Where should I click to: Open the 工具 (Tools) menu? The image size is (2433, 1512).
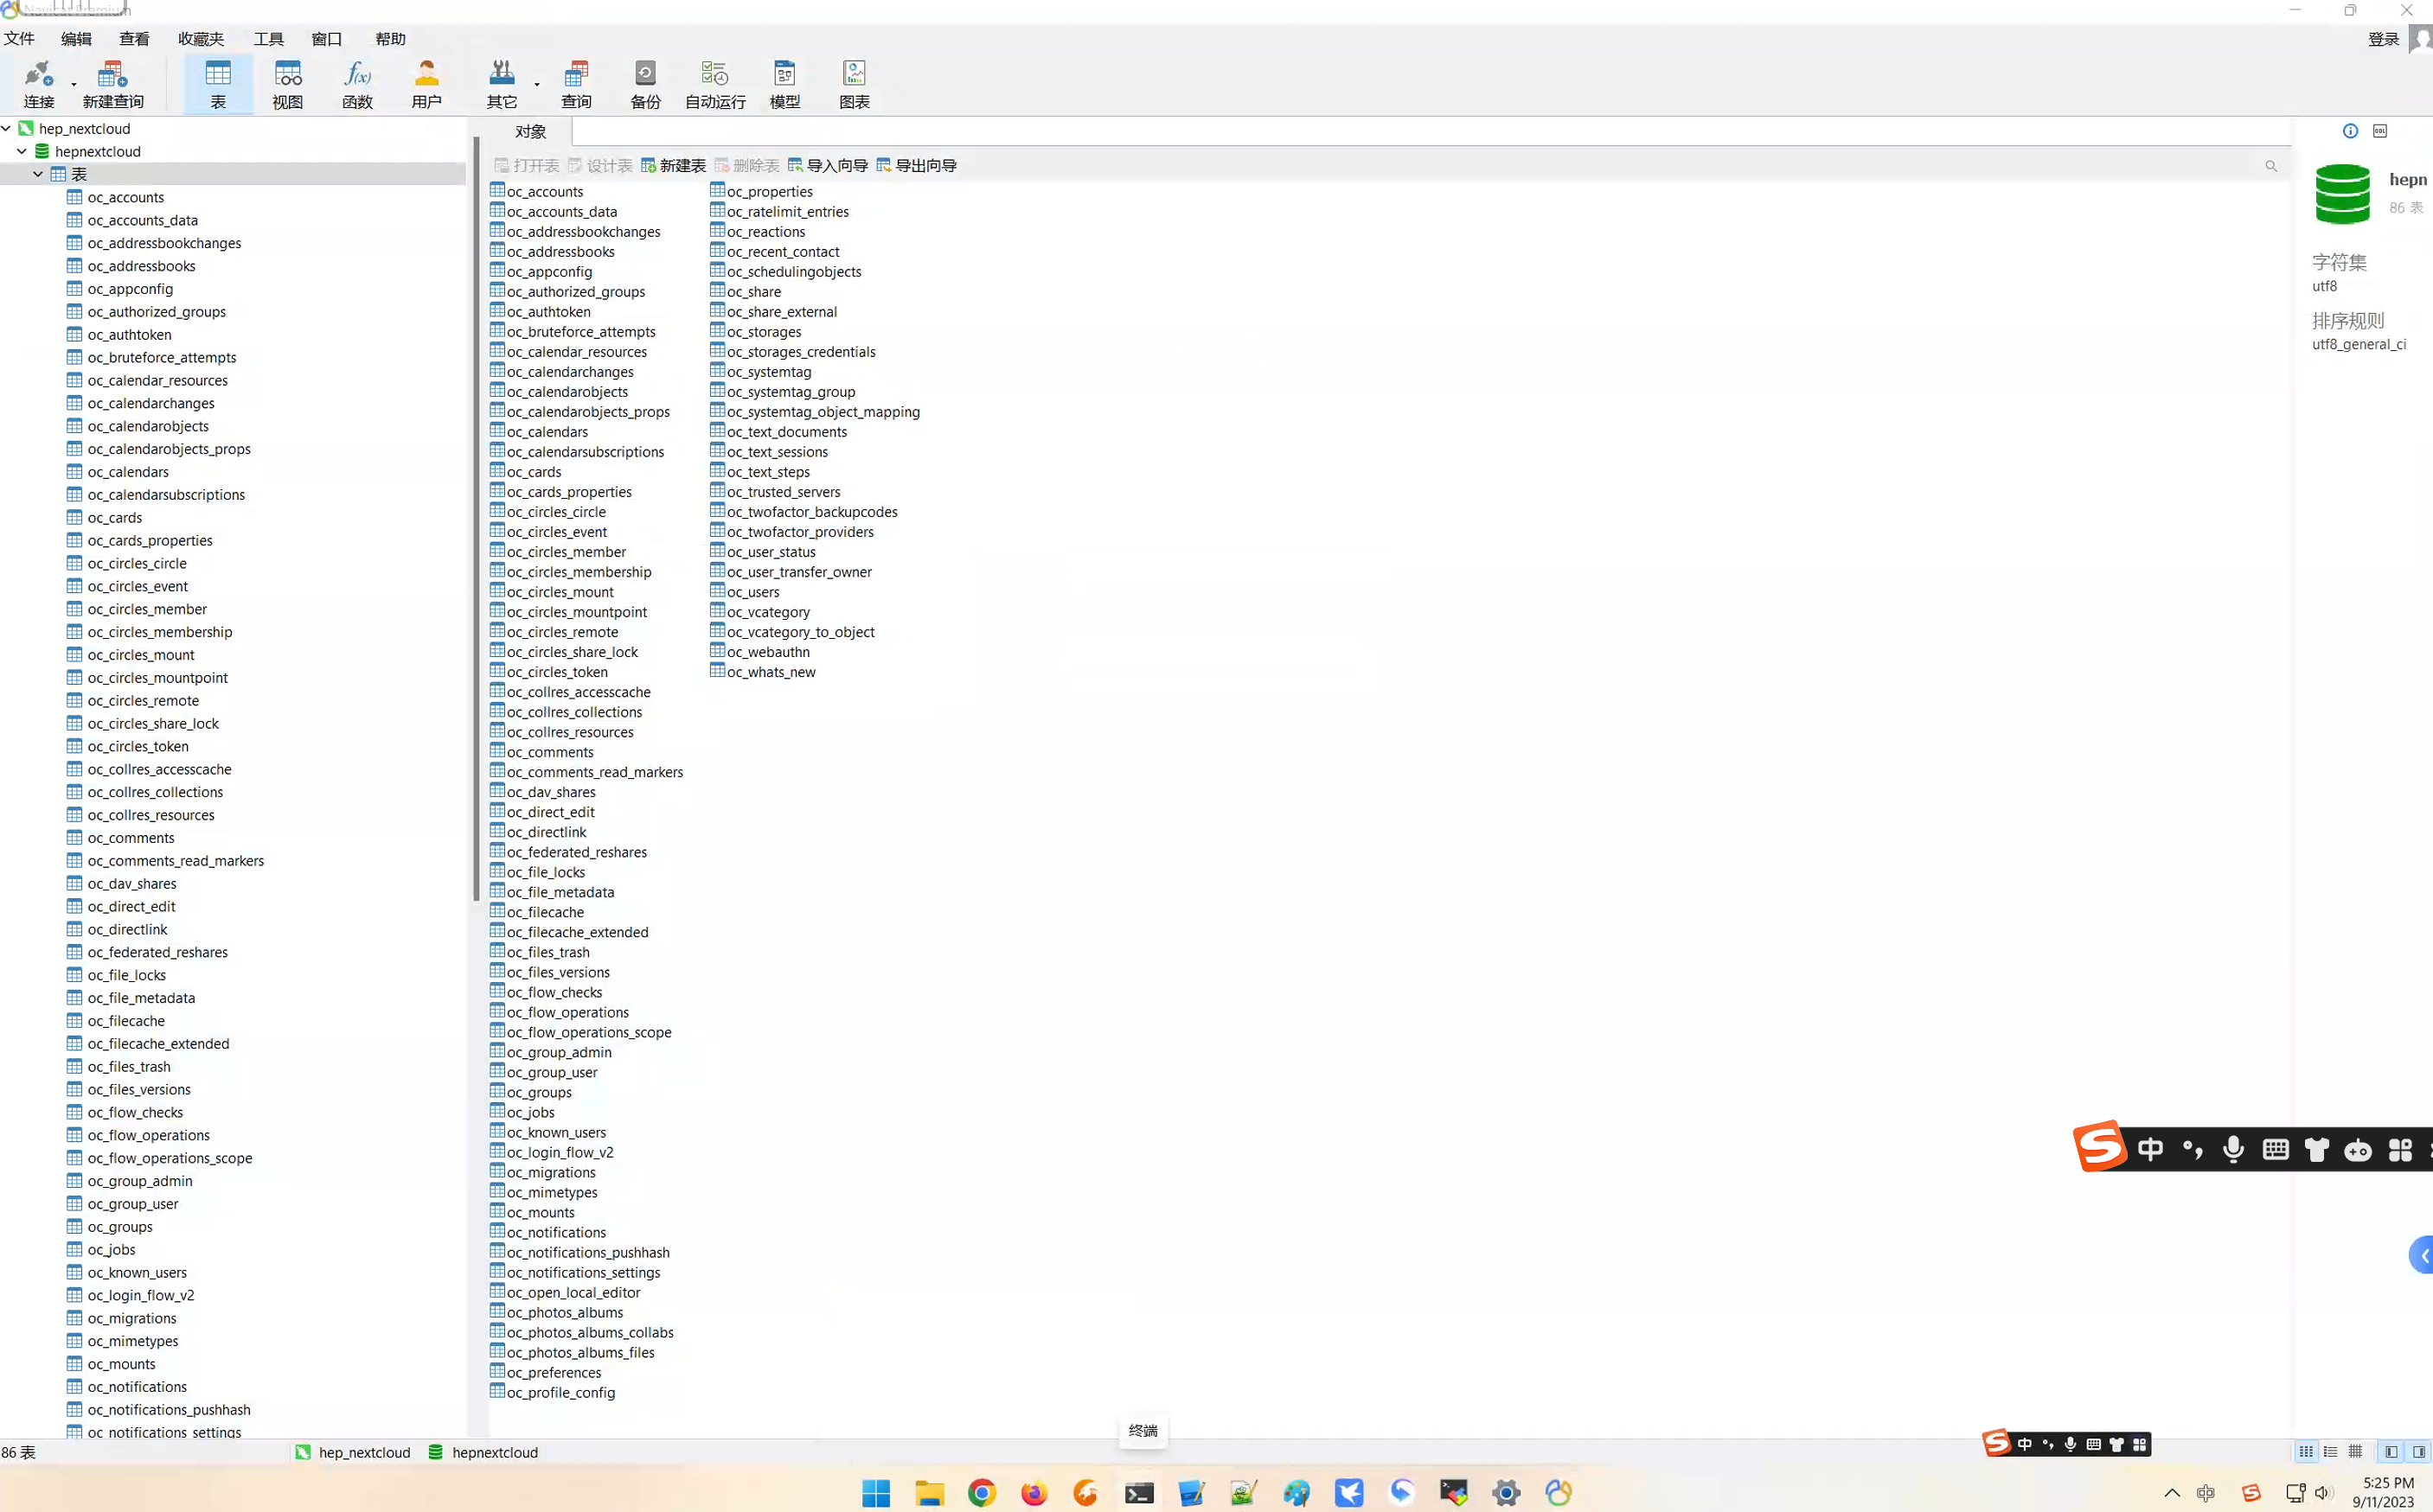coord(268,39)
